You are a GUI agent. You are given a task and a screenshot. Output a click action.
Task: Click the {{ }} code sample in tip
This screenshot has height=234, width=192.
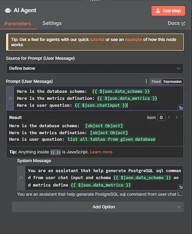(x=56, y=152)
